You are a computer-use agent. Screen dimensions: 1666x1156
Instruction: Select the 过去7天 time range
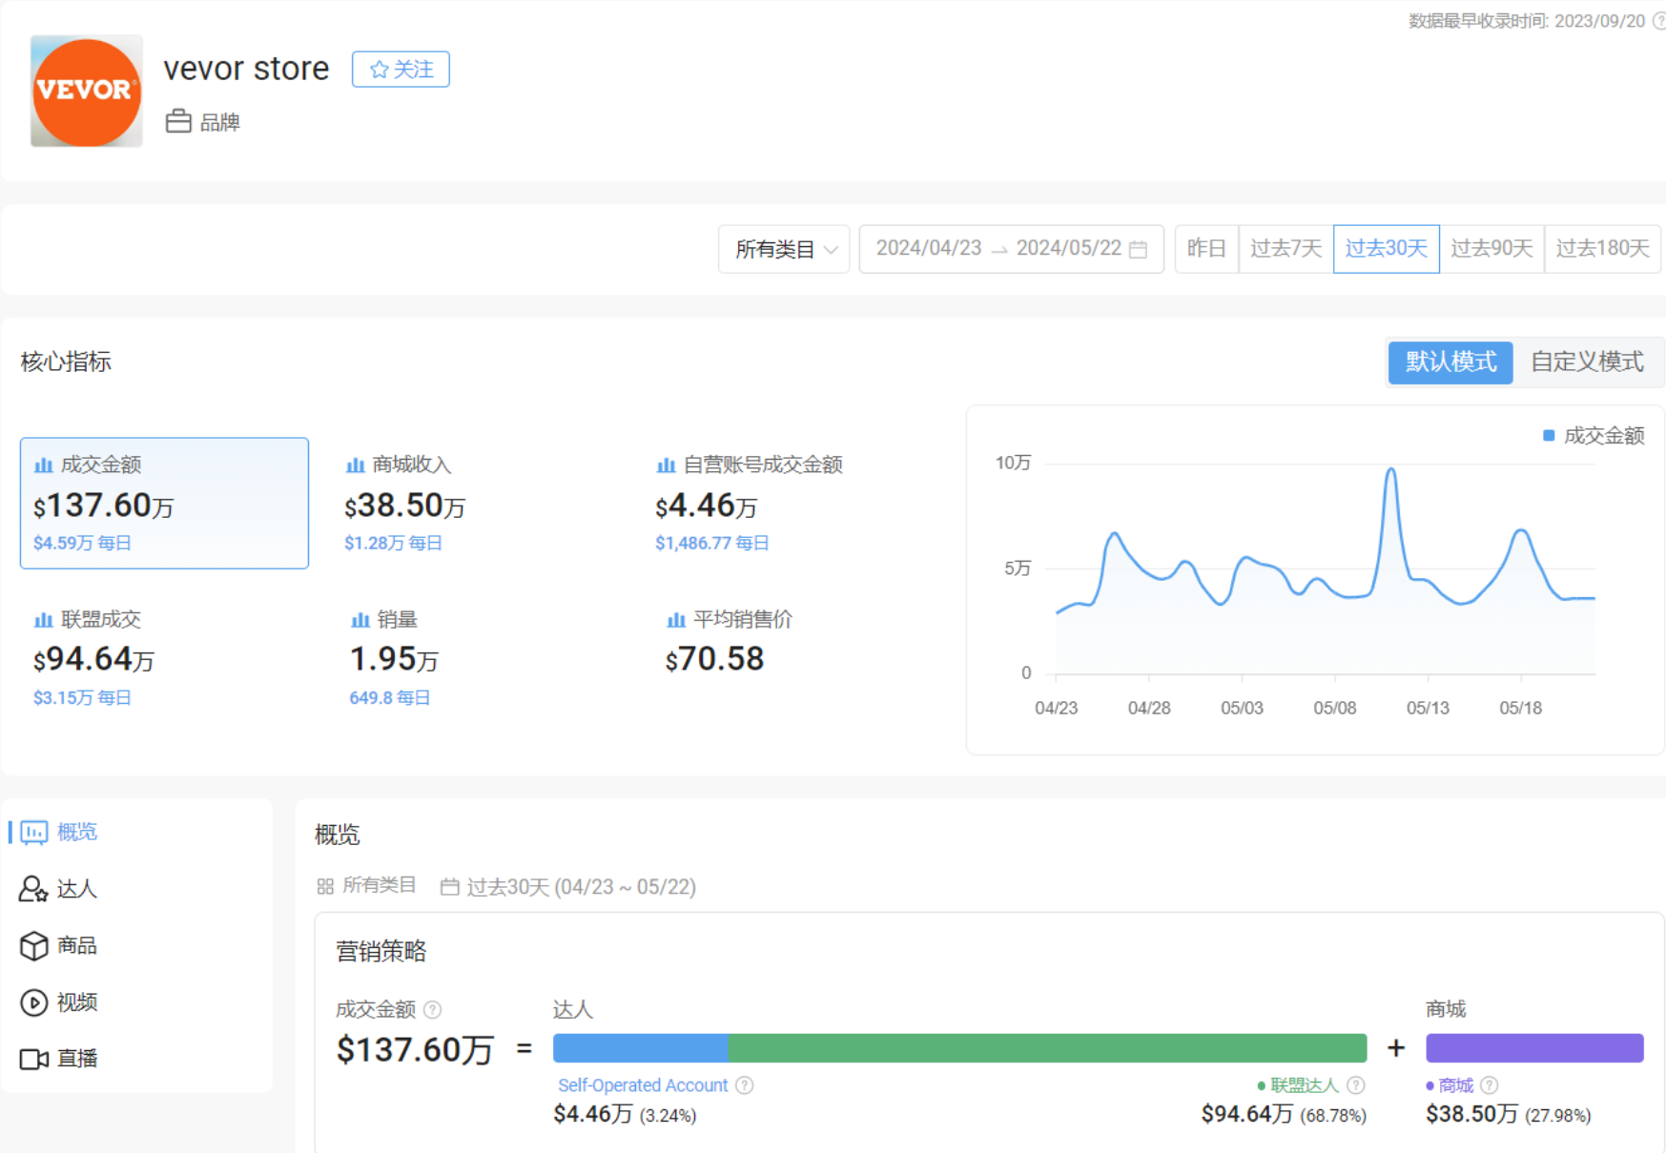point(1285,249)
